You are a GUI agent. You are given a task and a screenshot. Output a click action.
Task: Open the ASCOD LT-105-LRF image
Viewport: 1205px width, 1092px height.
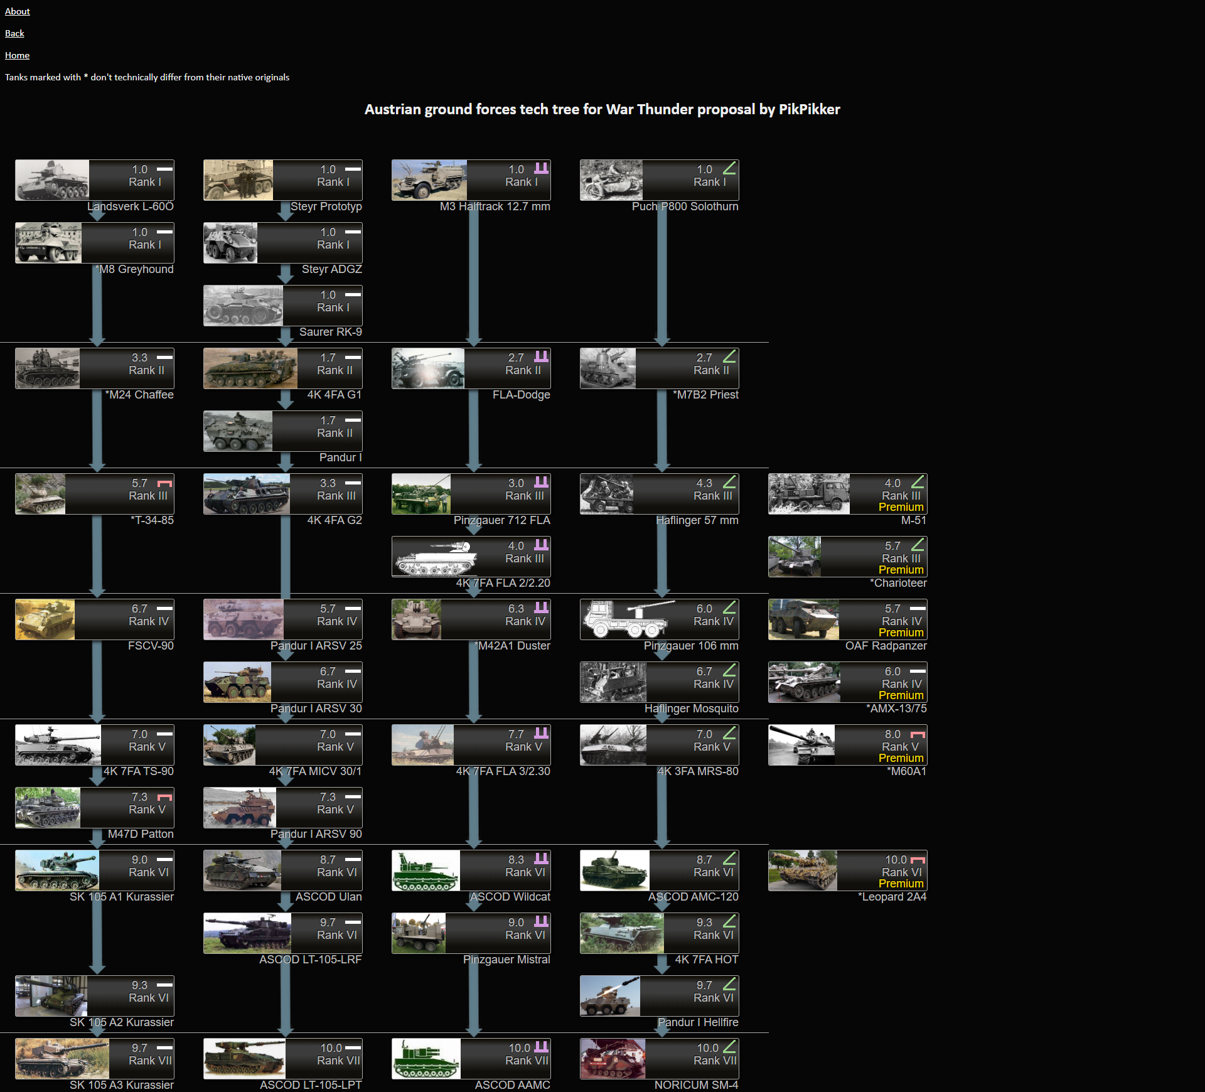tap(247, 933)
